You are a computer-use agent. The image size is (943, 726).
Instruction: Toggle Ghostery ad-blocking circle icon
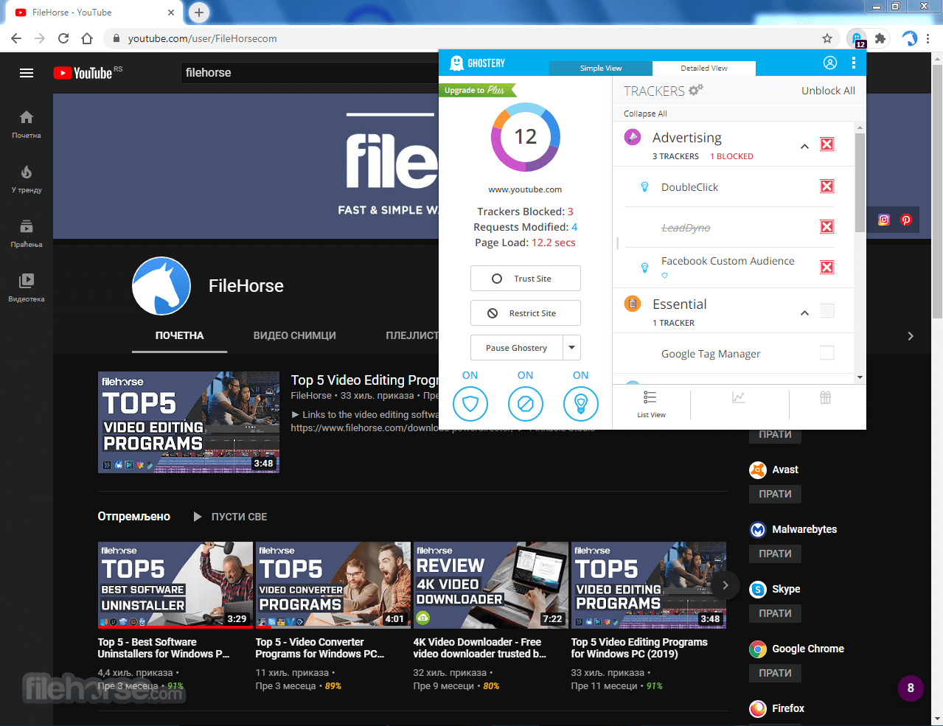point(526,404)
